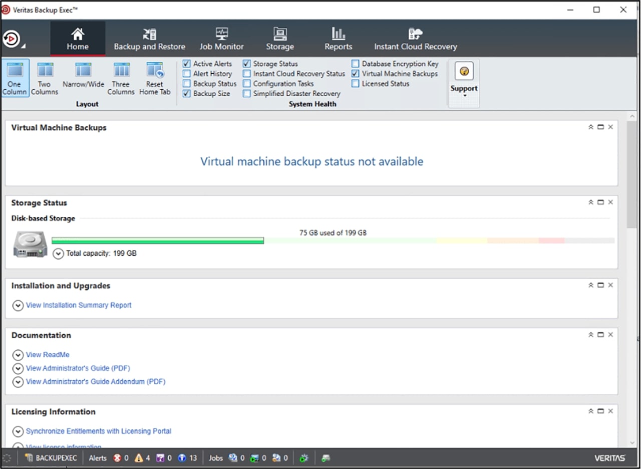Uncheck the Storage Status checkbox
The height and width of the screenshot is (469, 641).
246,64
